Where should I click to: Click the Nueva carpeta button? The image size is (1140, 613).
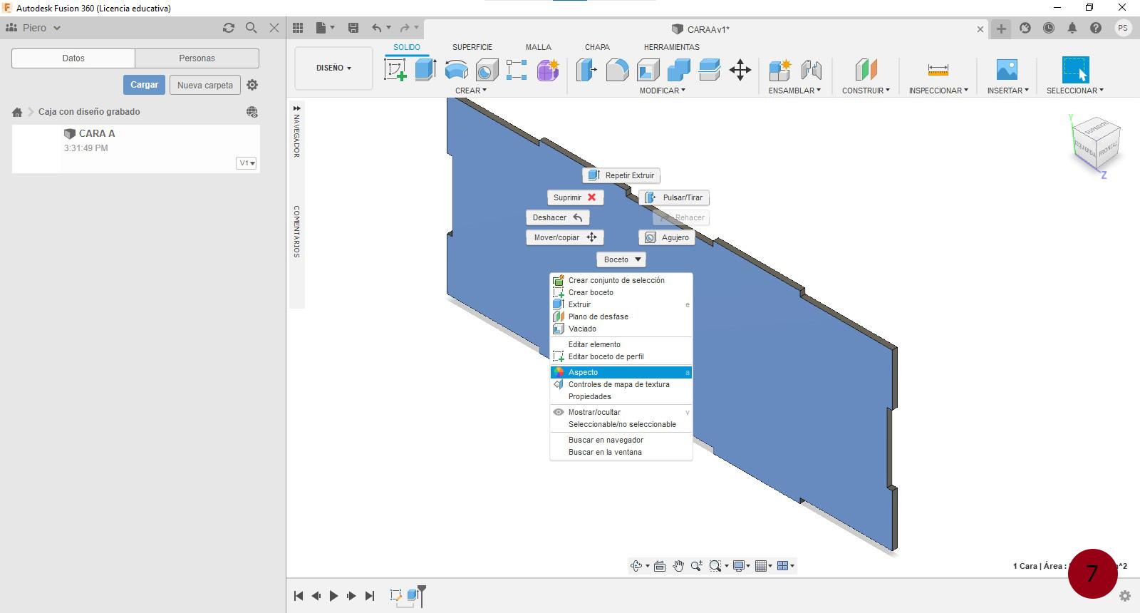click(205, 85)
